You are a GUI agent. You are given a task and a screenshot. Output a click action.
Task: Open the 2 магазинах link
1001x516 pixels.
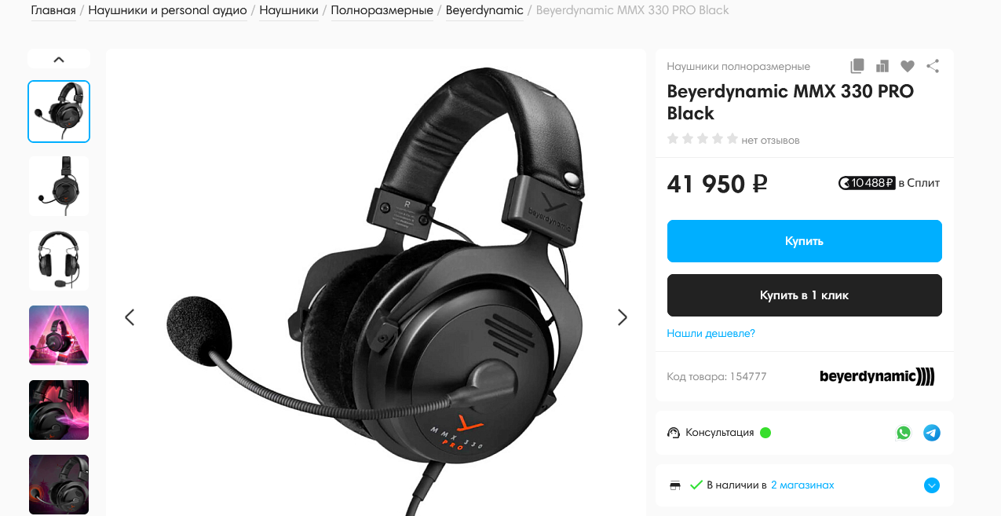[802, 485]
